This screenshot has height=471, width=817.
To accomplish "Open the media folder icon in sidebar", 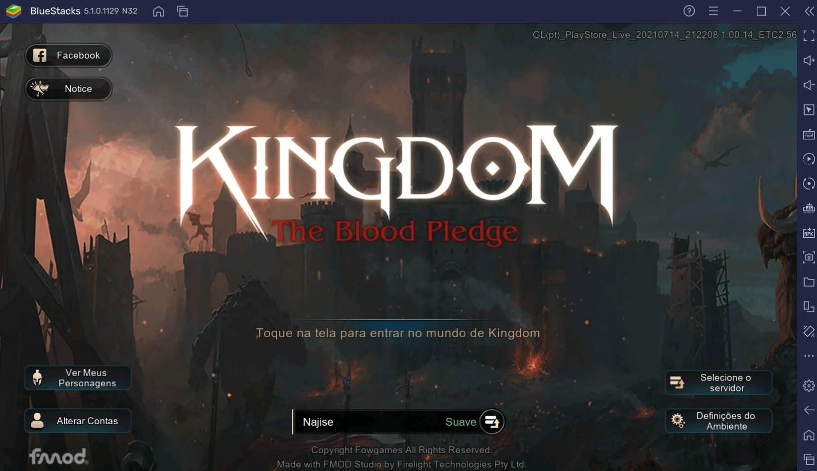I will (x=809, y=282).
